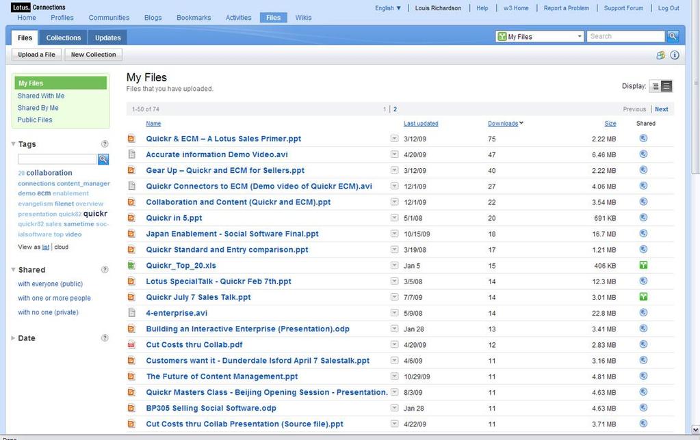The width and height of the screenshot is (700, 440).
Task: Expand the Date section
Action: tap(14, 338)
